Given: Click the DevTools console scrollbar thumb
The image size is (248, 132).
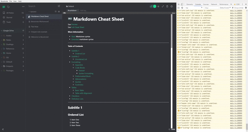Looking at the screenshot, I should (x=247, y=126).
